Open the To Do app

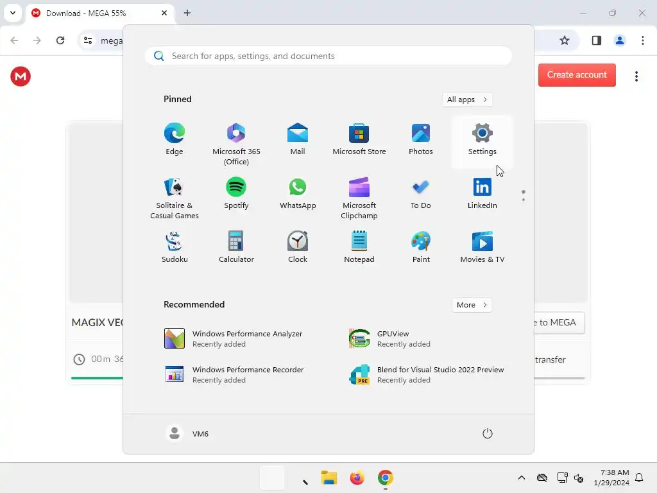[x=421, y=194]
